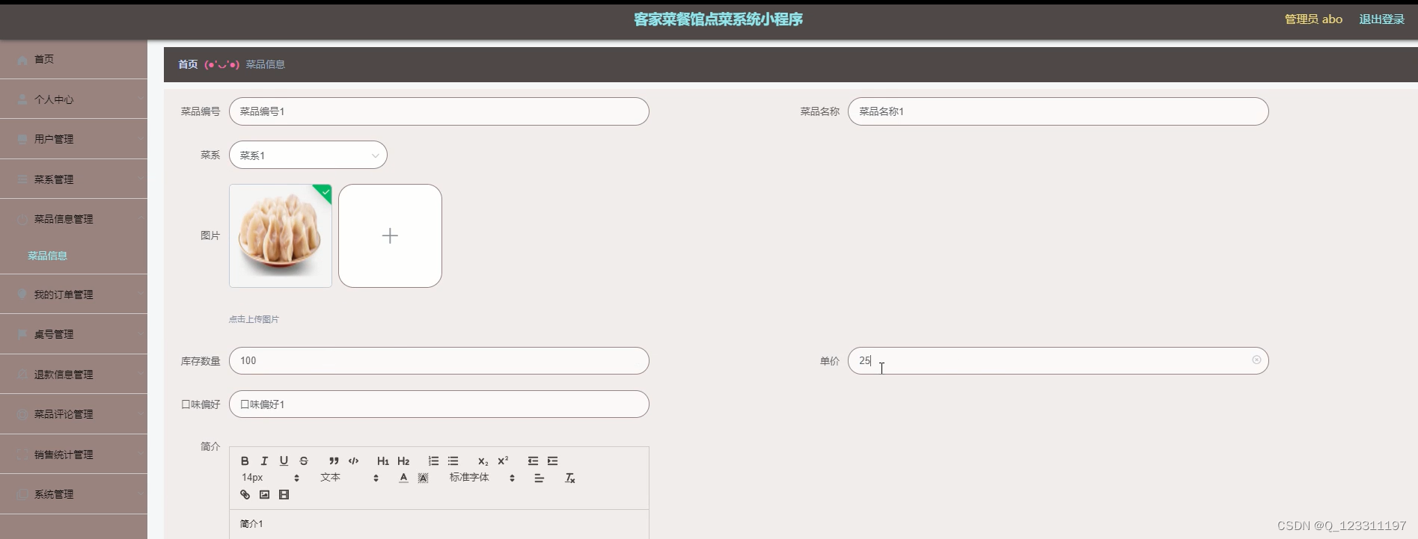Expand 退款信息管理 sidebar menu
Viewport: 1418px width, 539px height.
pos(73,375)
